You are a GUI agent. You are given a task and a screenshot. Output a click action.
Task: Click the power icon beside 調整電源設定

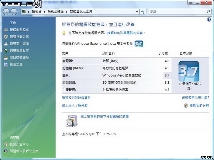pos(6,51)
